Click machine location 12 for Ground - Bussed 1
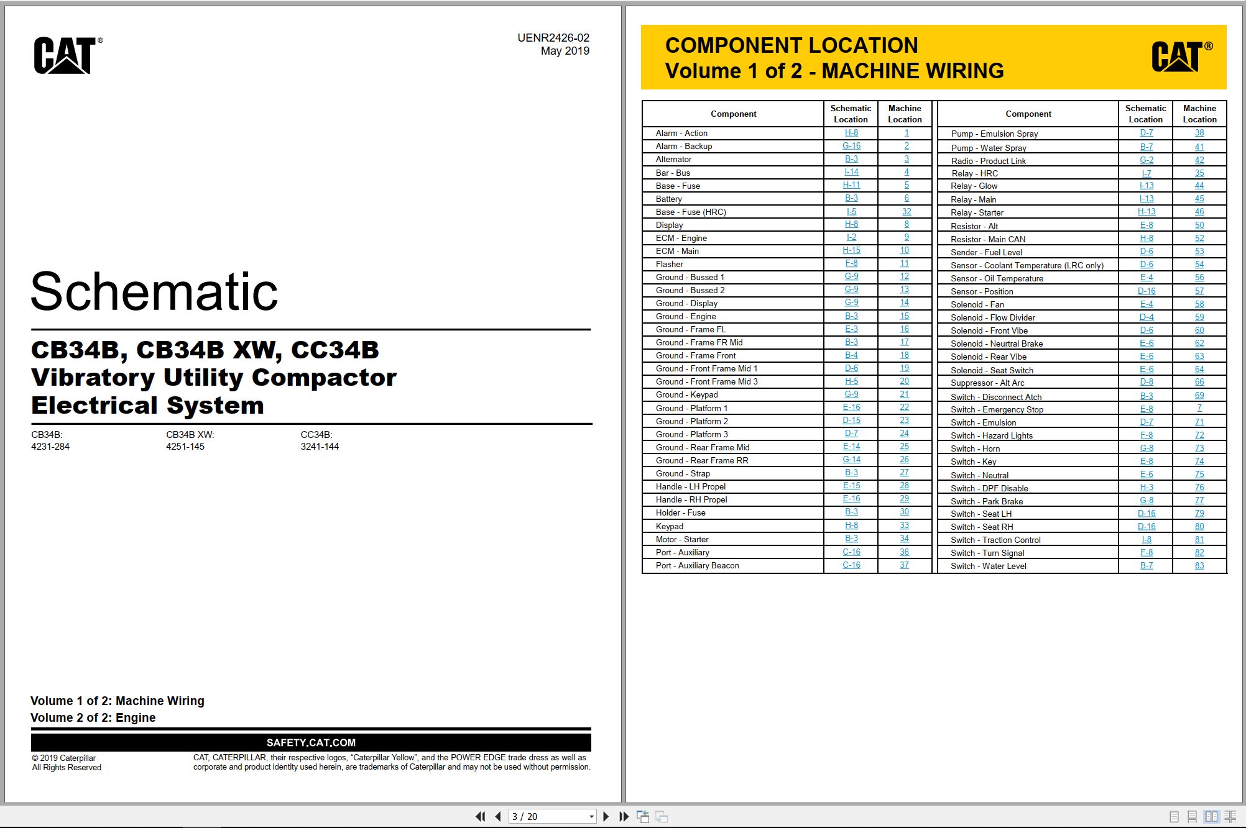 [x=905, y=276]
